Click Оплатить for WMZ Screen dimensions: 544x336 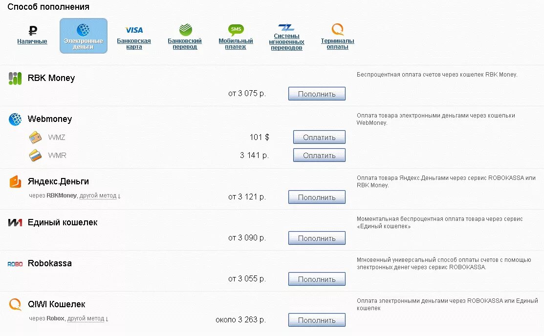pyautogui.click(x=319, y=137)
